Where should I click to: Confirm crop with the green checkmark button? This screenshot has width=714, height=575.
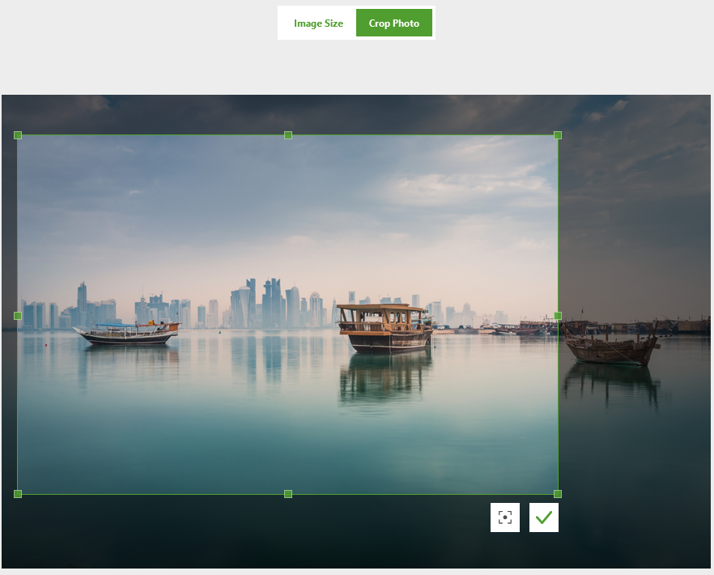[x=544, y=517]
